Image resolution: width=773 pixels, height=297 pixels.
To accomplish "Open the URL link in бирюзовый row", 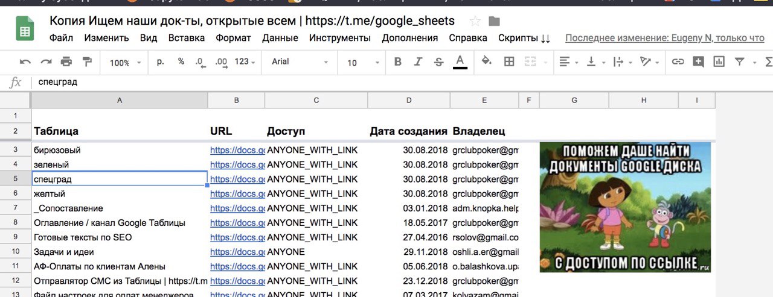I will pyautogui.click(x=237, y=150).
